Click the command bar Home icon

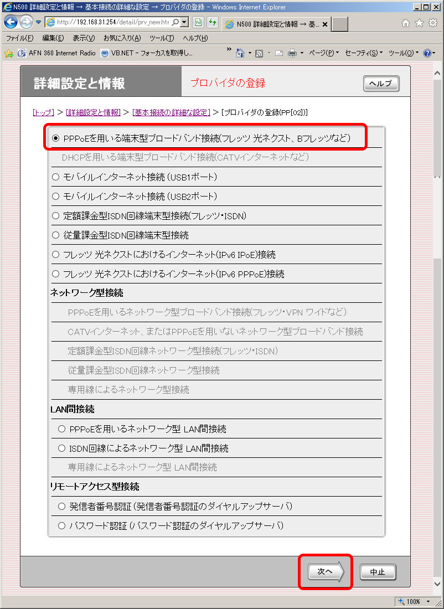point(240,53)
